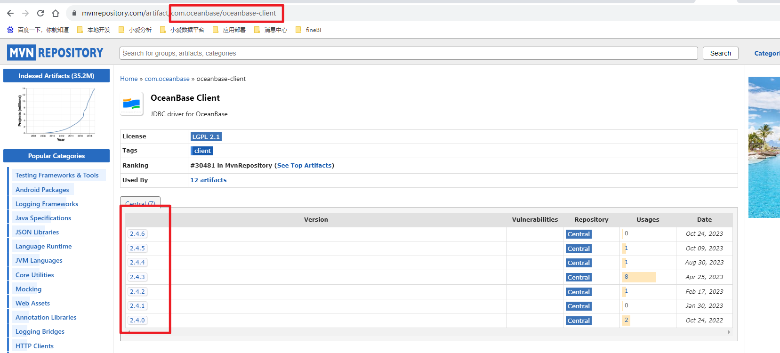Click the Indexed Artifacts (35.2M) header
The image size is (780, 353).
[x=56, y=76]
